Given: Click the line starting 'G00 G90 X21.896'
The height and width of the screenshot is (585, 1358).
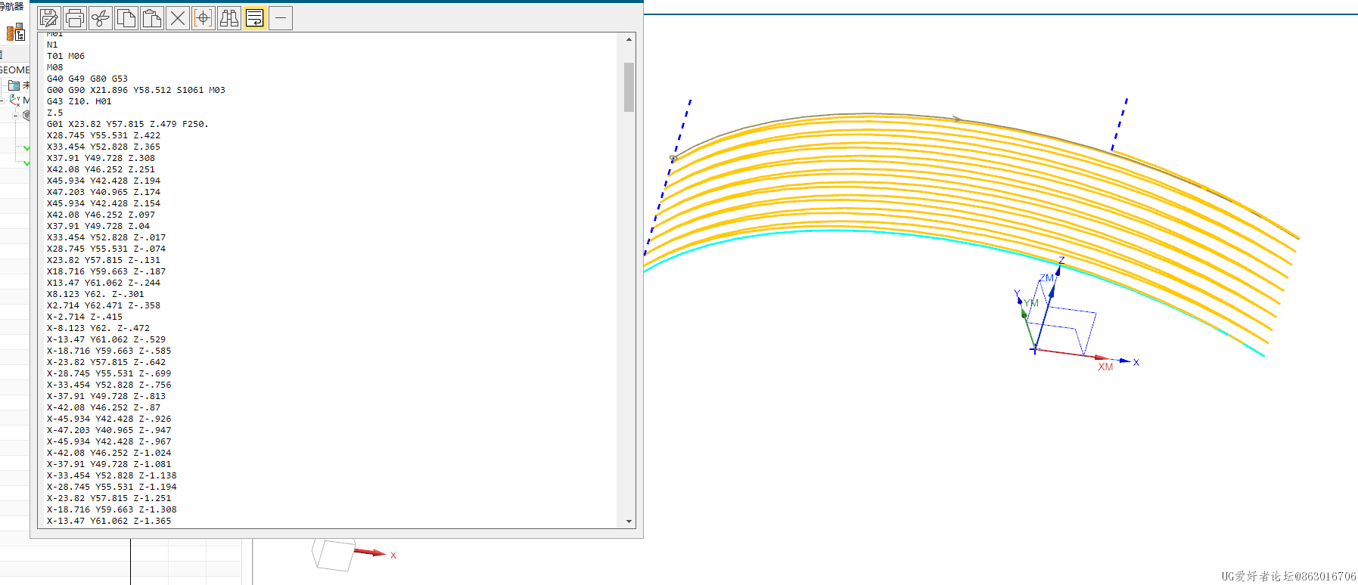Looking at the screenshot, I should click(x=136, y=90).
